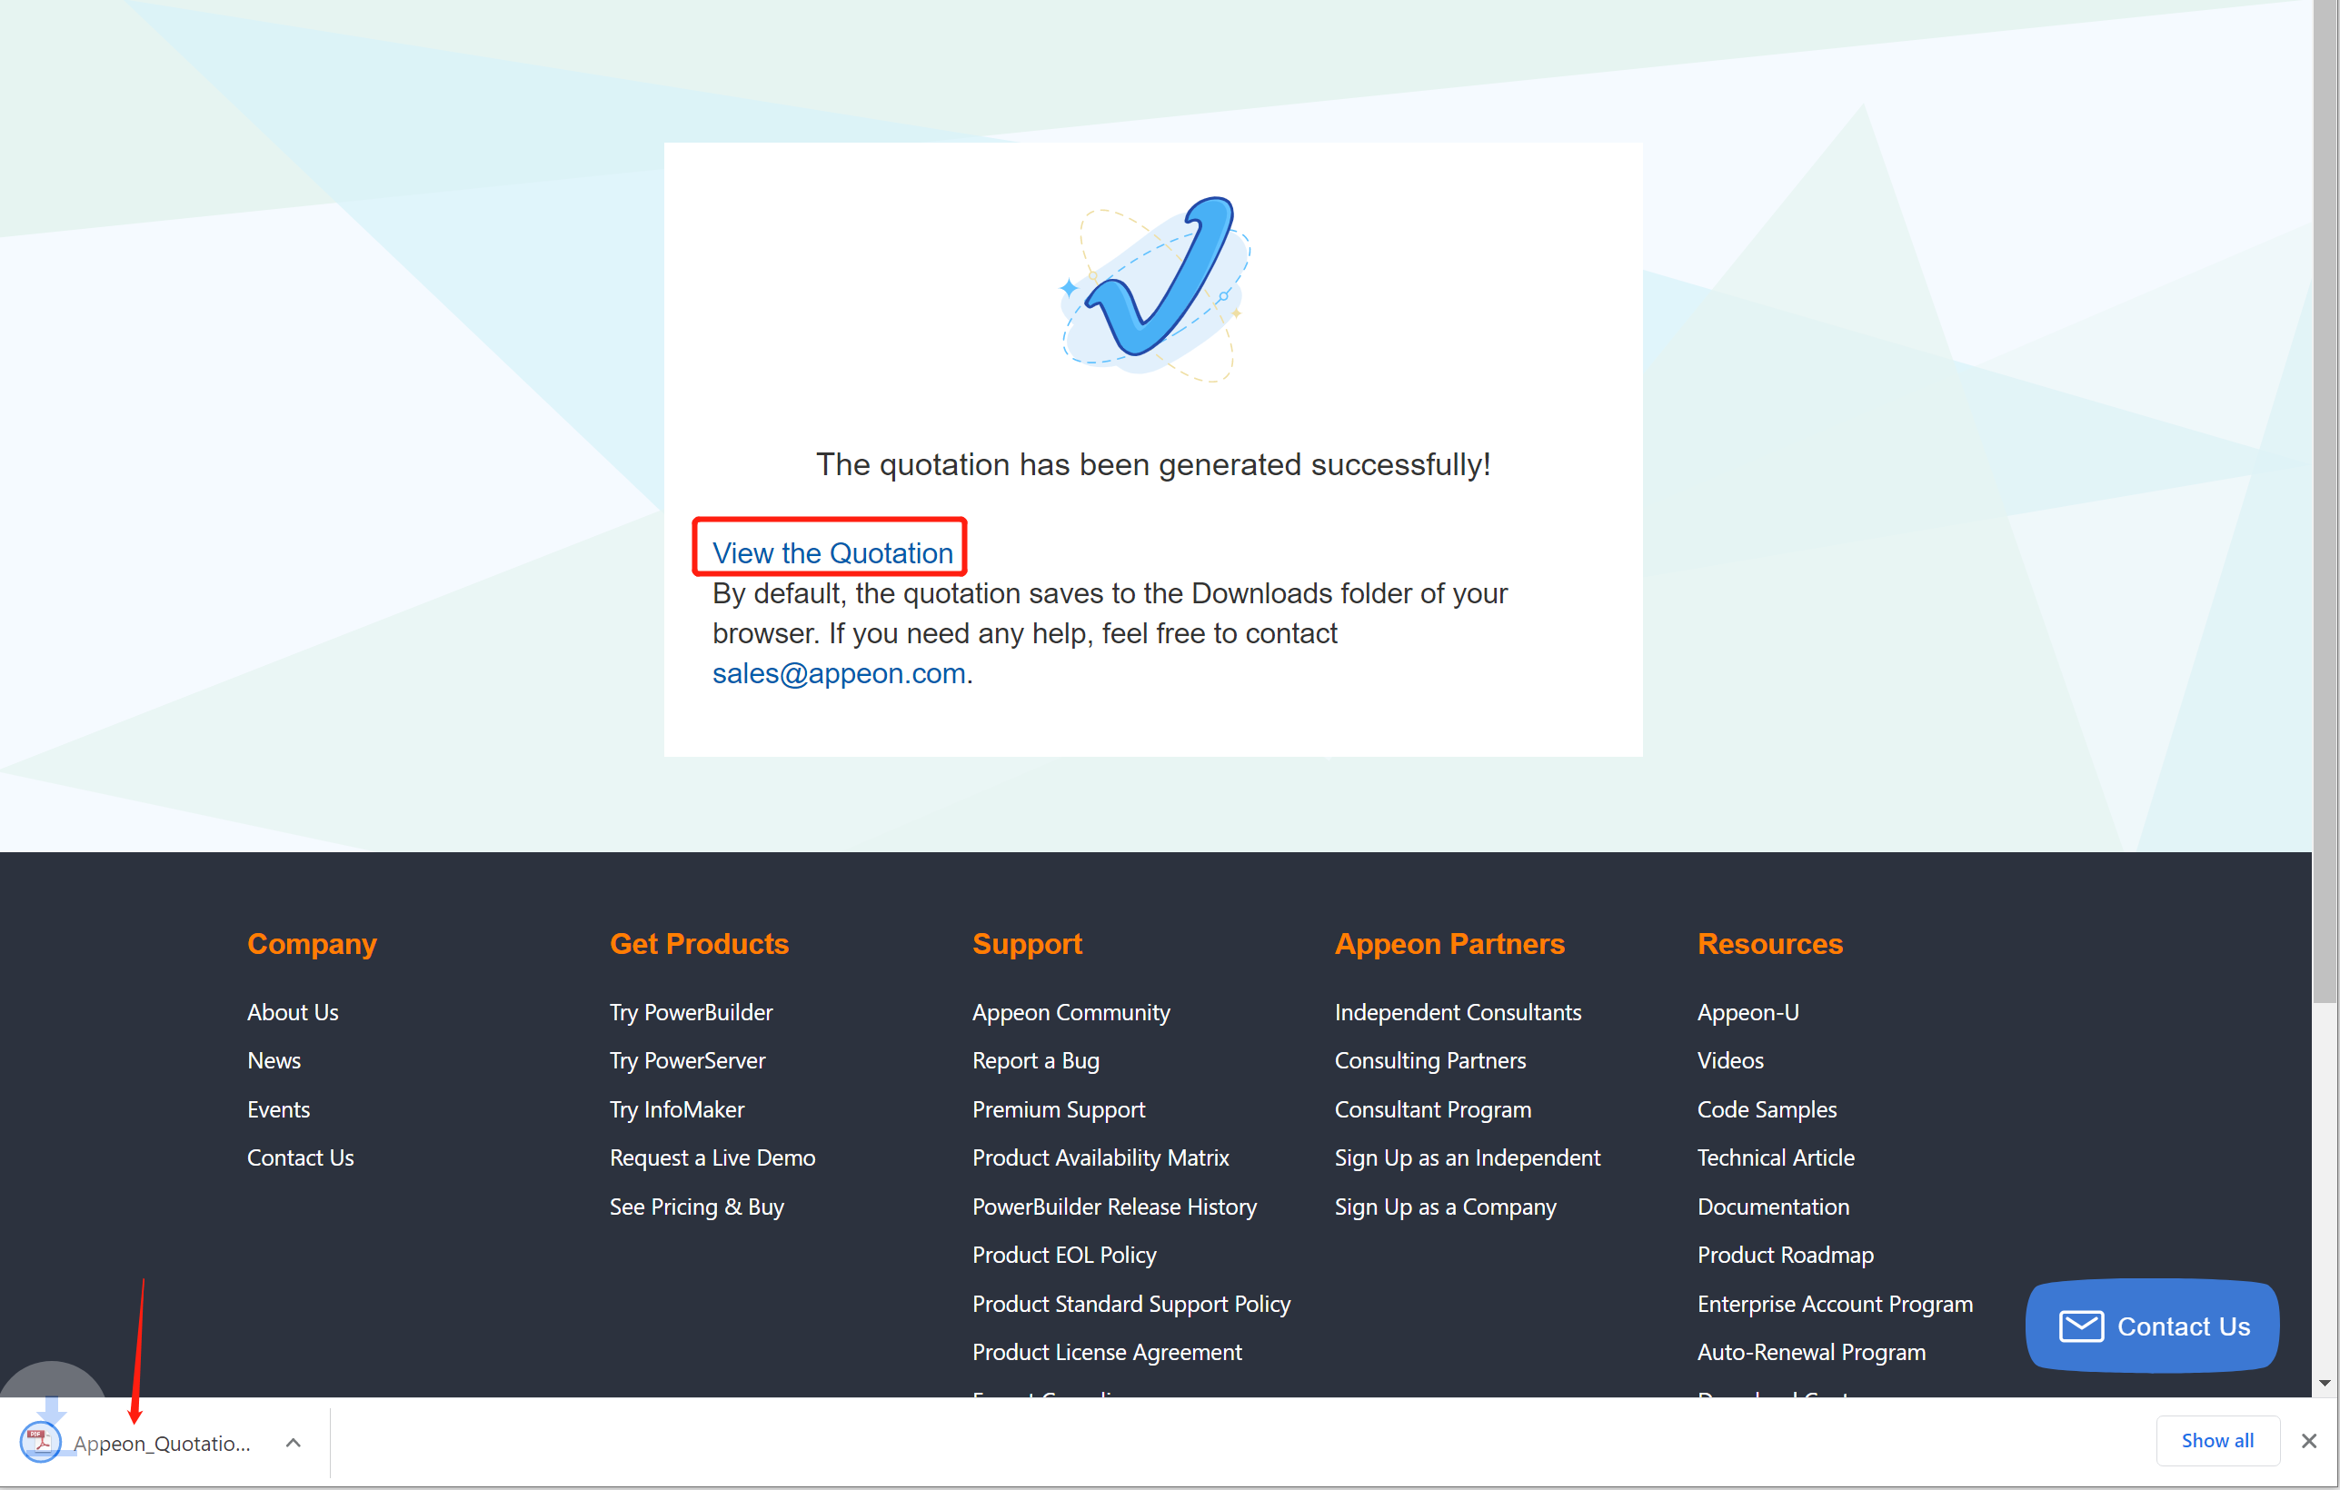The width and height of the screenshot is (2340, 1490).
Task: Click the vertical page scrollbar thumb
Action: tap(2325, 501)
